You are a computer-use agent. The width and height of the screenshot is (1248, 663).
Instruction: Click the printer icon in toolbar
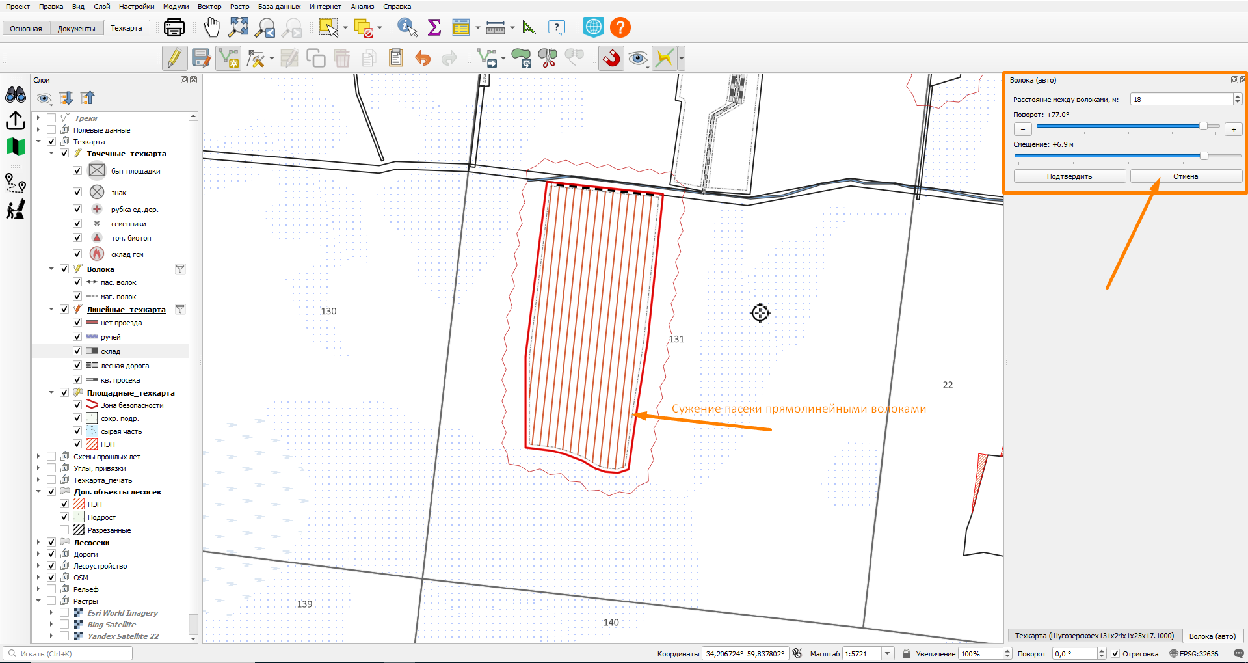click(x=174, y=27)
